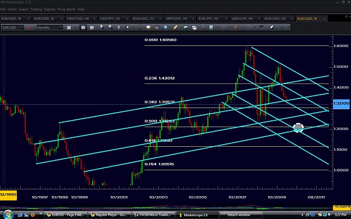Screen dimensions: 351x219
Task: Expand arrow next to the red symbol icon
Action: coord(34,27)
